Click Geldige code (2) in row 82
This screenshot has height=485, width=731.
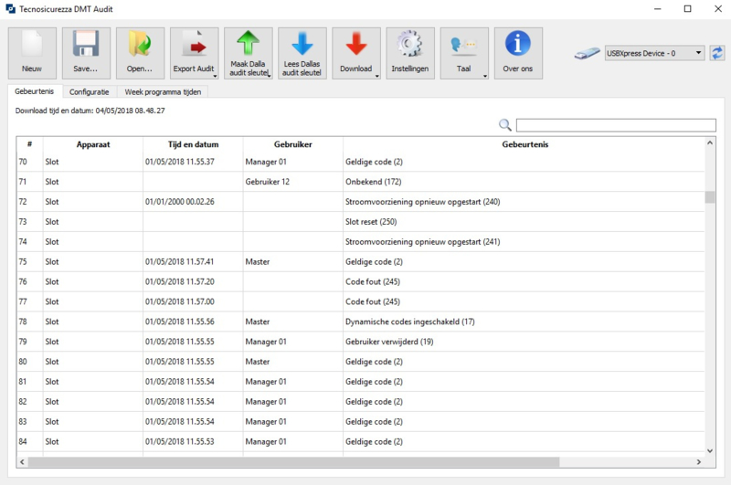[x=374, y=402]
